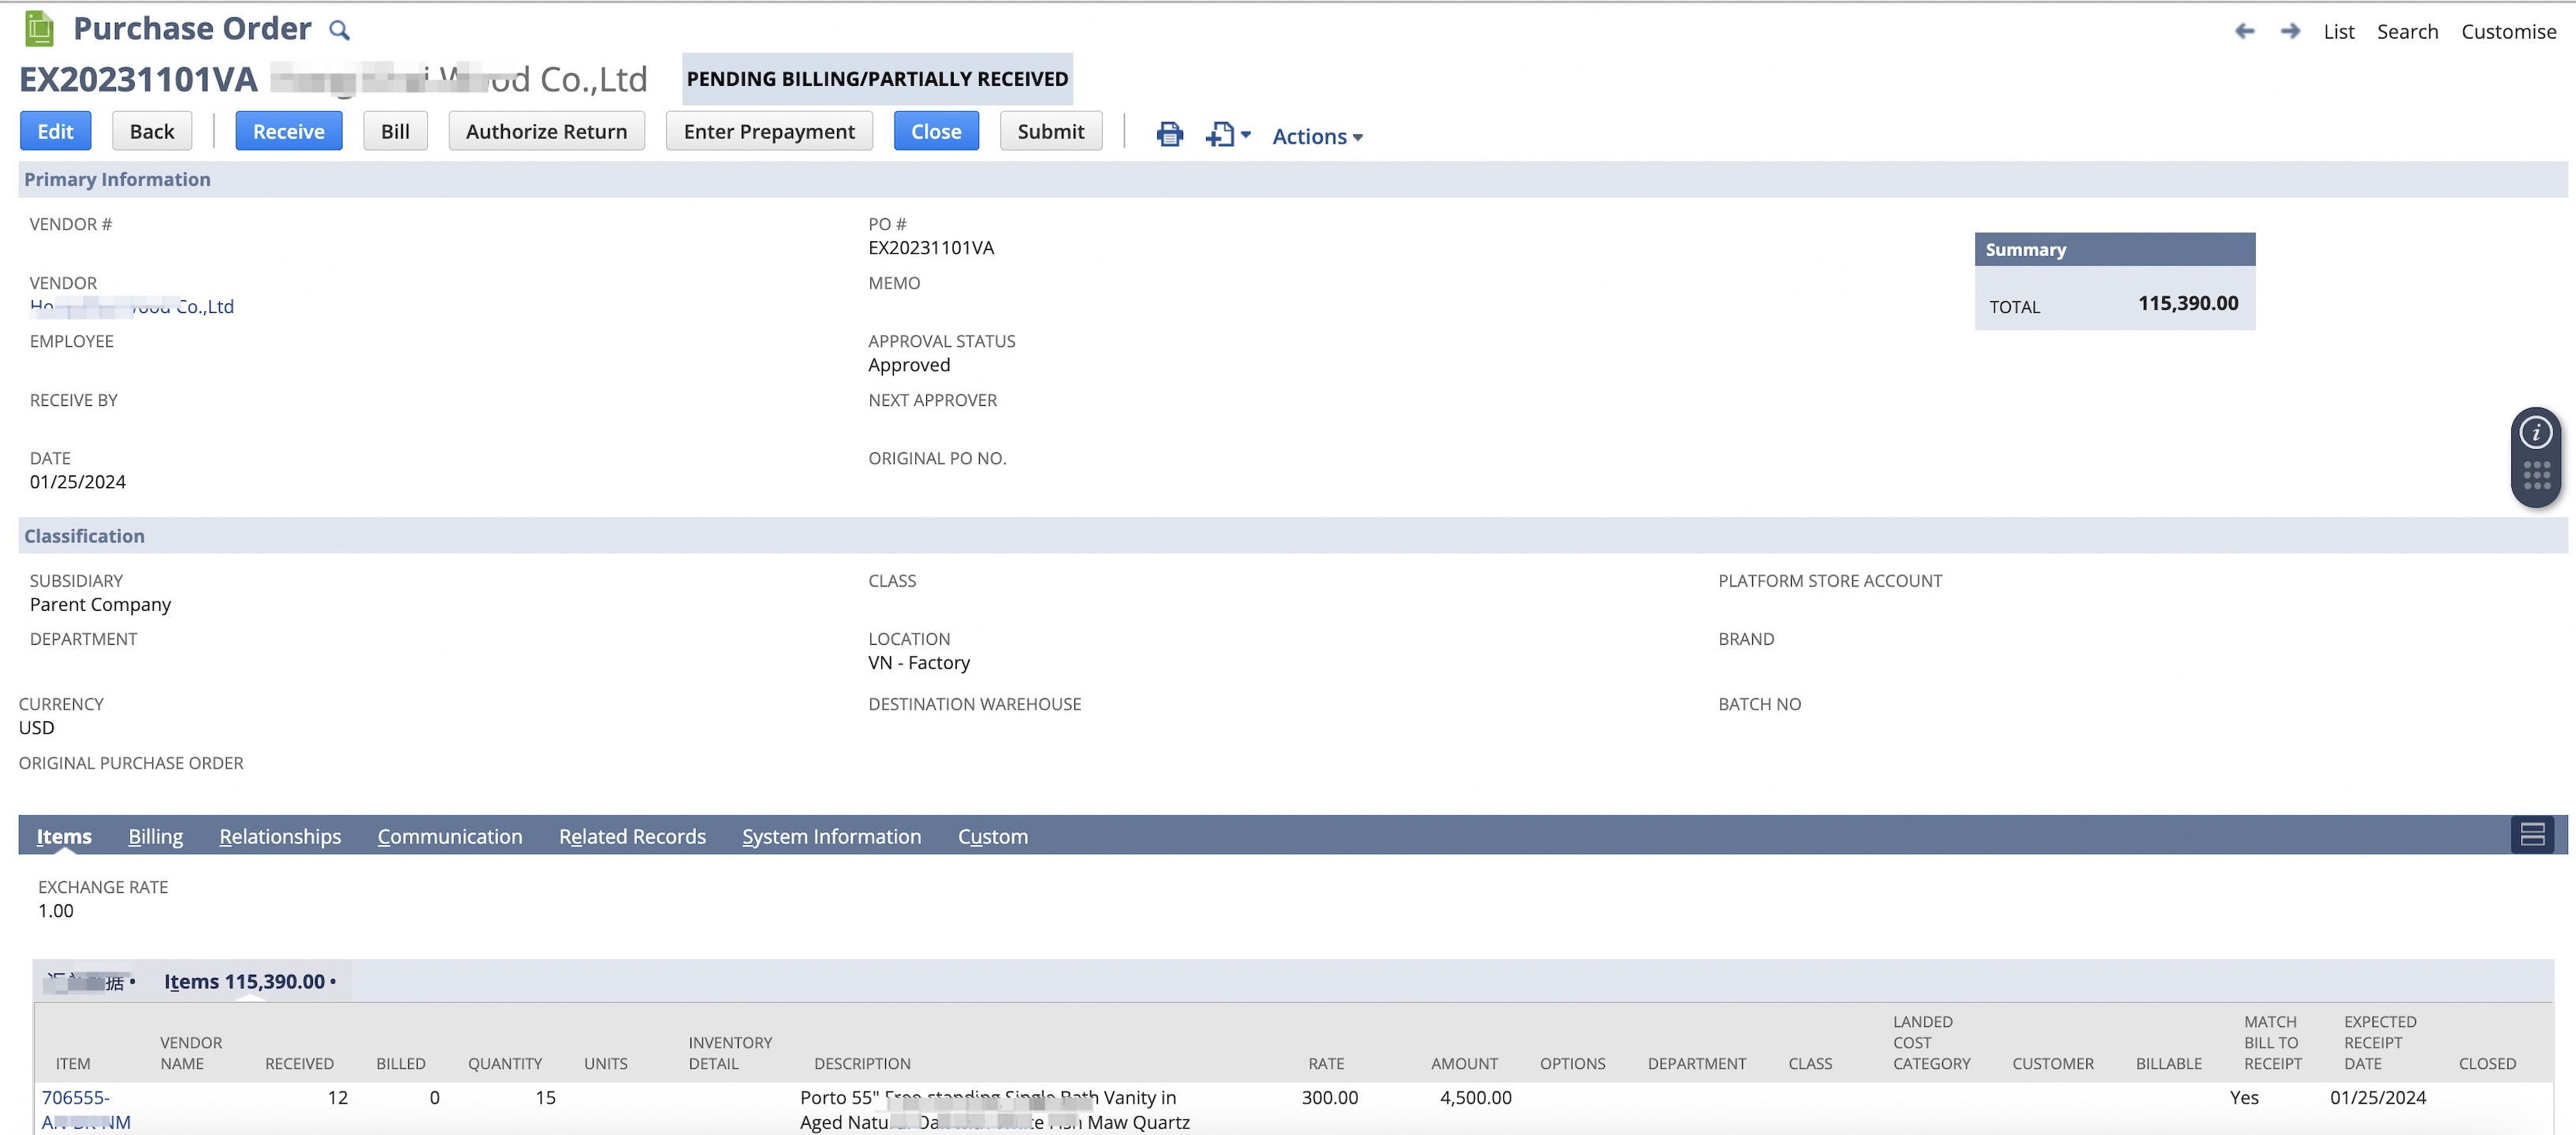The image size is (2576, 1135).
Task: Open the Customise link
Action: tap(2508, 32)
